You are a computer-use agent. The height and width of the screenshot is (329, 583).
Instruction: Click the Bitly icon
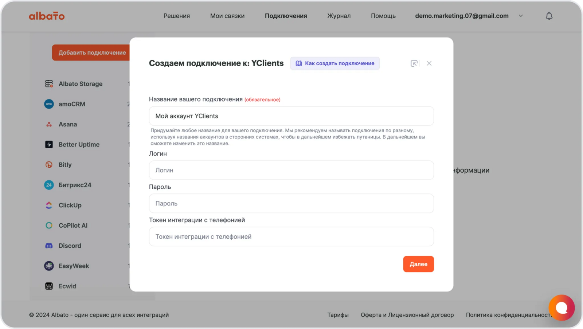pos(49,165)
